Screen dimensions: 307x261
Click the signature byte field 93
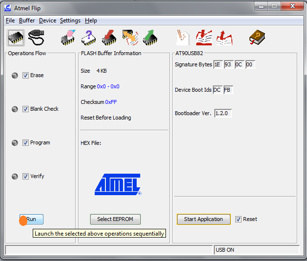point(228,64)
